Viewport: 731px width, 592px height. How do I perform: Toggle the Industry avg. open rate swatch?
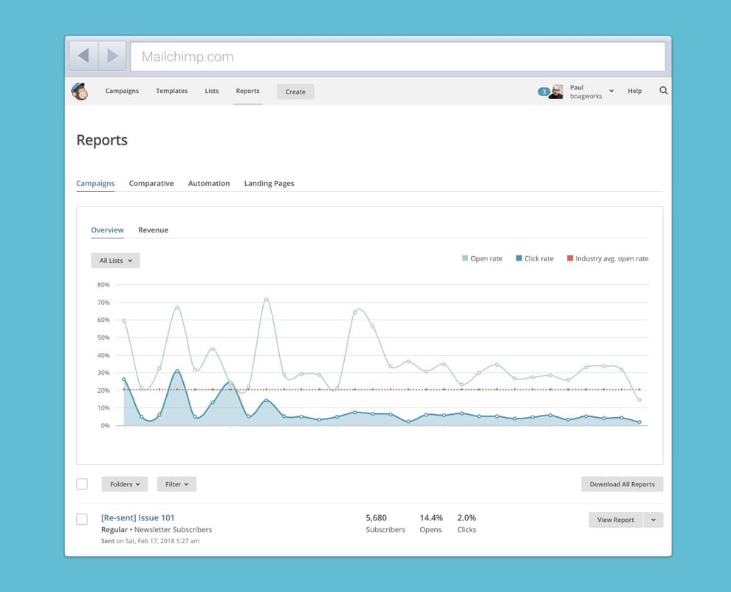tap(570, 258)
